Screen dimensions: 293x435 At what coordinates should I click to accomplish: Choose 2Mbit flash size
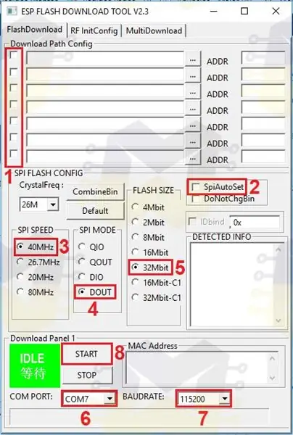click(x=135, y=222)
